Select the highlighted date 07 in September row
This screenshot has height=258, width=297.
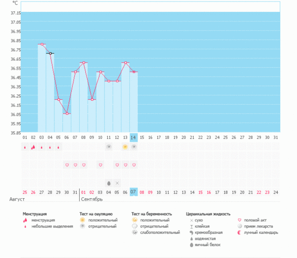(134, 192)
